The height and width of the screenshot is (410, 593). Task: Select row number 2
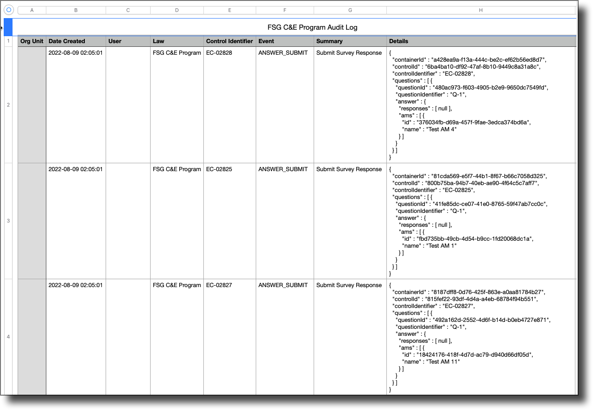(8, 105)
